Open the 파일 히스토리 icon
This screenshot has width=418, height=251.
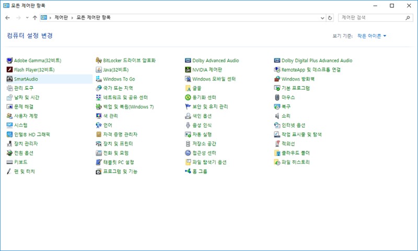pyautogui.click(x=277, y=162)
